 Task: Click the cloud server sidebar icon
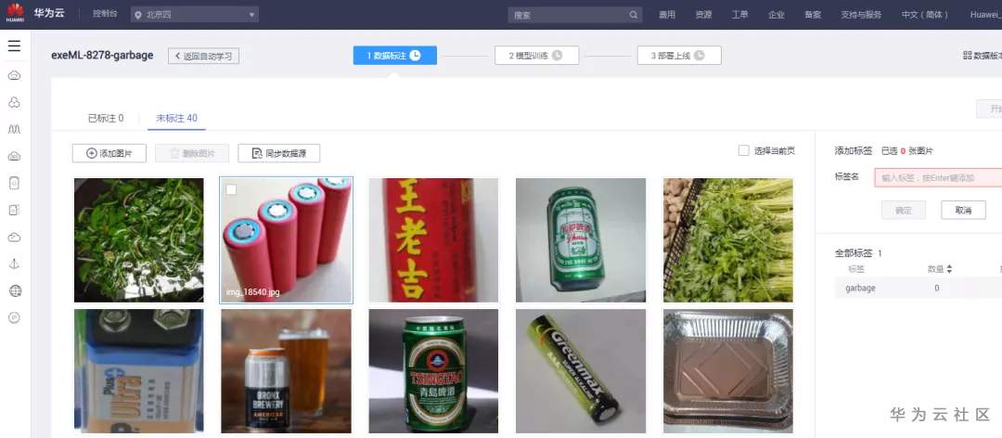click(14, 156)
